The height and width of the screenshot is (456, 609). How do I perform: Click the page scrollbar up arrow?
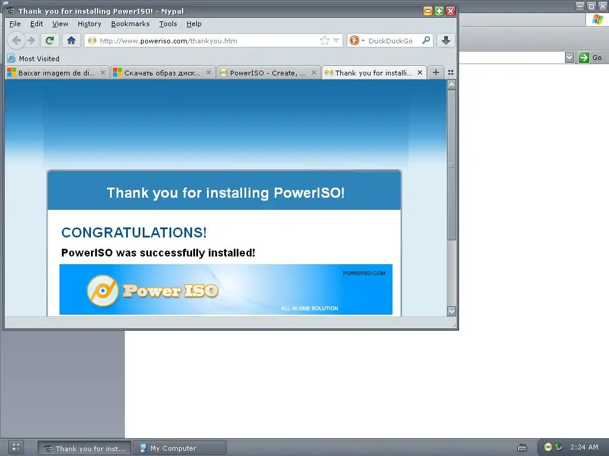(451, 84)
